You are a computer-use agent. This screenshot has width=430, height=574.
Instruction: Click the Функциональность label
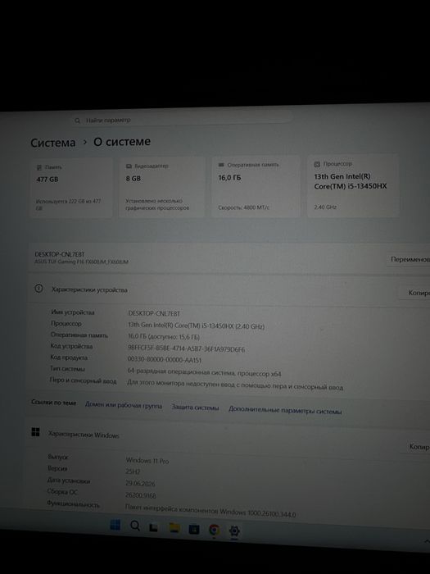[x=73, y=504]
